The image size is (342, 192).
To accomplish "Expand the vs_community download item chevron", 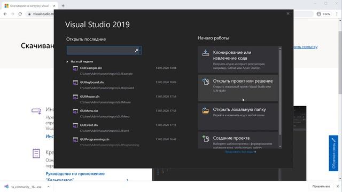I will tap(49, 187).
